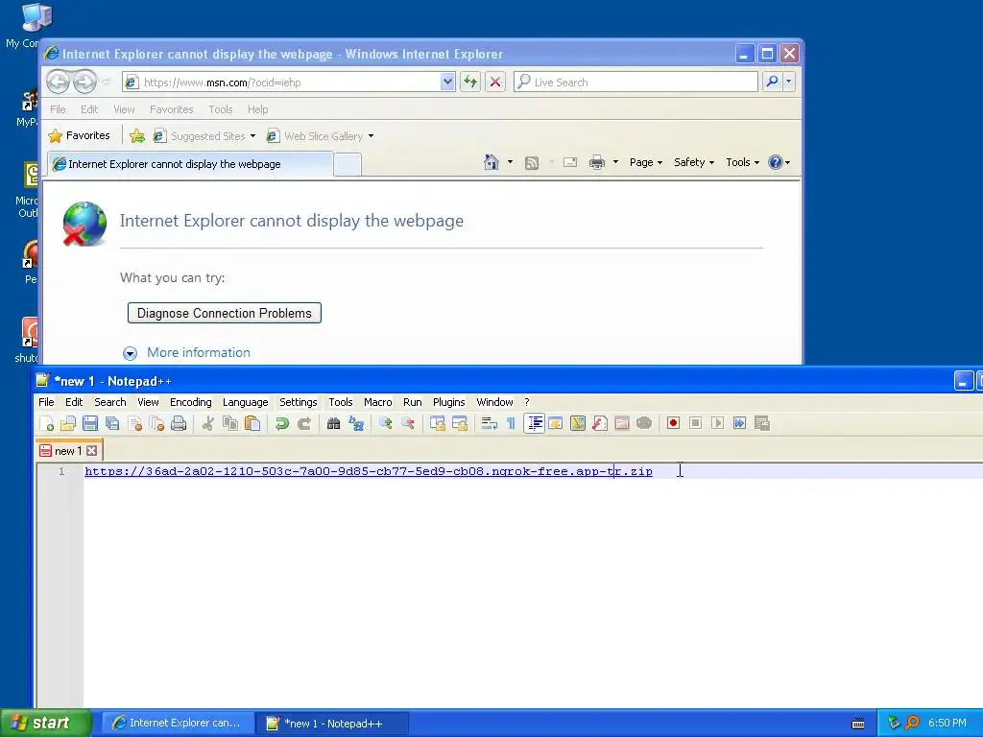Click Copy icon in Notepad++ toolbar
Viewport: 983px width, 737px height.
point(230,423)
